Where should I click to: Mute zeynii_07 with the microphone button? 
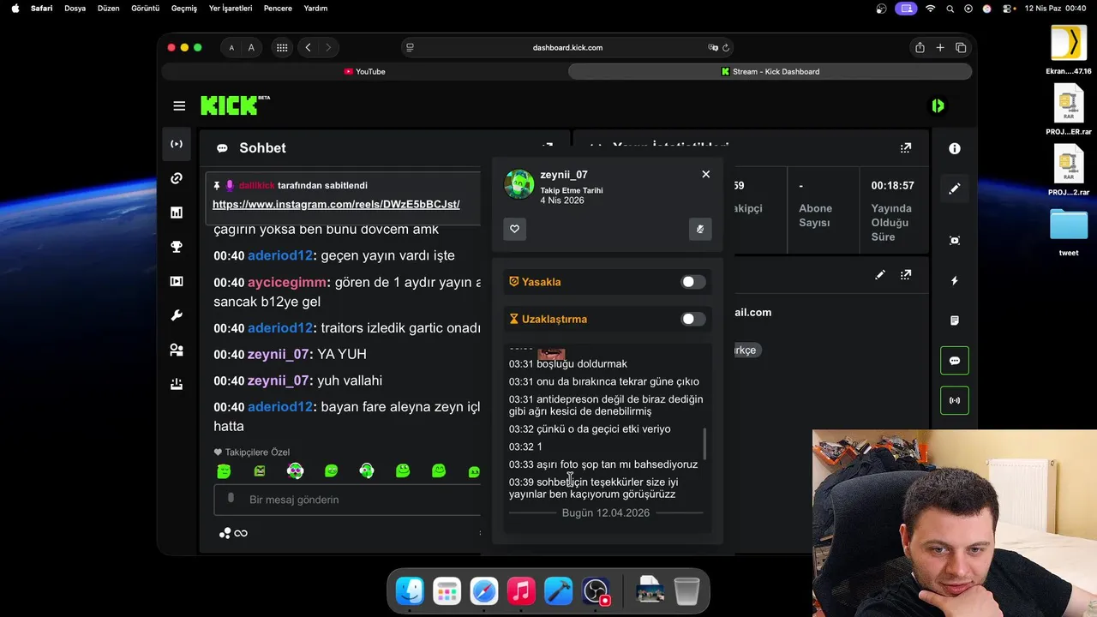click(700, 229)
